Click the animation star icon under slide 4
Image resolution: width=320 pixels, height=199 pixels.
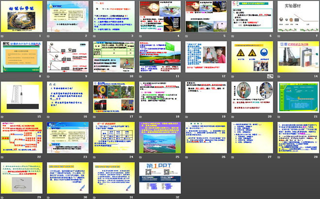coord(141,36)
